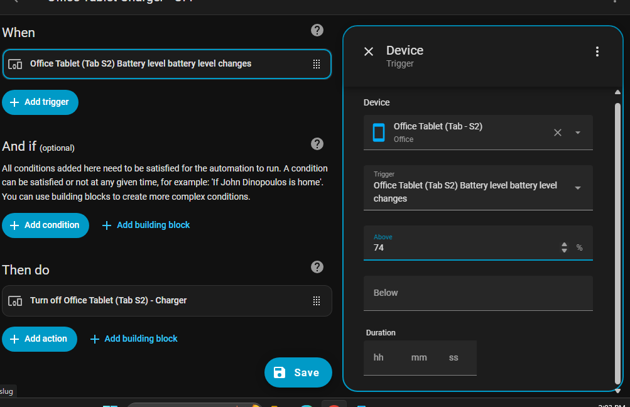Select the battery level changes trigger row
Screen dimensions: 630x407
[166, 64]
